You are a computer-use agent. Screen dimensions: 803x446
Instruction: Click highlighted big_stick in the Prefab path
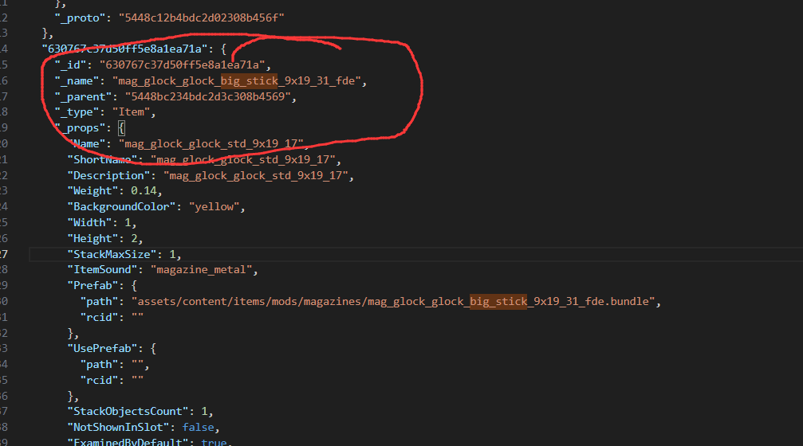tap(498, 302)
